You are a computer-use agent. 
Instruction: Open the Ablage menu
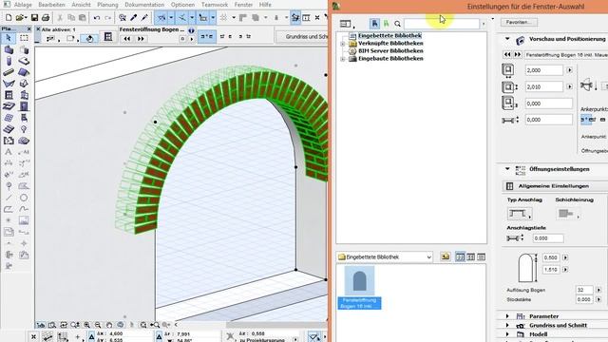click(23, 5)
